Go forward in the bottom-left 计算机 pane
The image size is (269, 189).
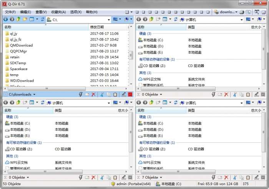coord(12,102)
